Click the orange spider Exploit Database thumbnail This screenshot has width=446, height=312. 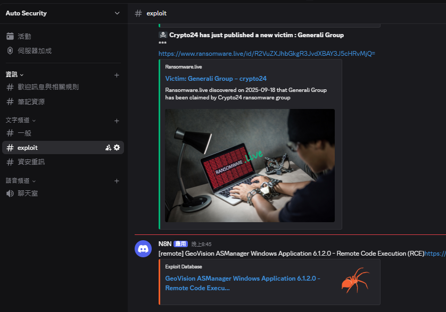(356, 280)
